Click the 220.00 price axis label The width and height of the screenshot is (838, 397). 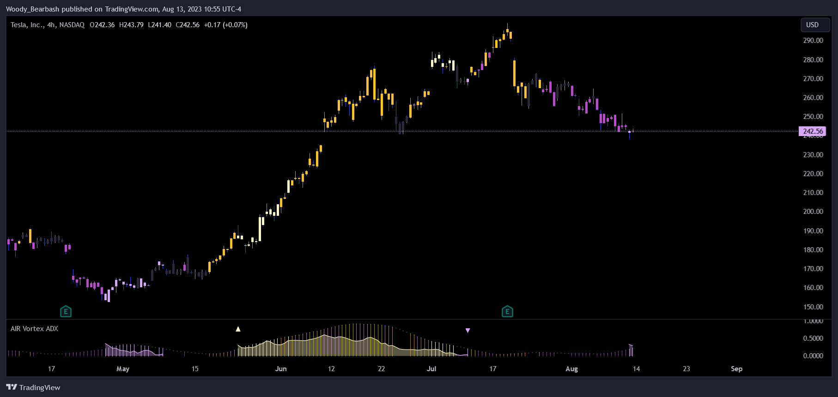pyautogui.click(x=813, y=174)
